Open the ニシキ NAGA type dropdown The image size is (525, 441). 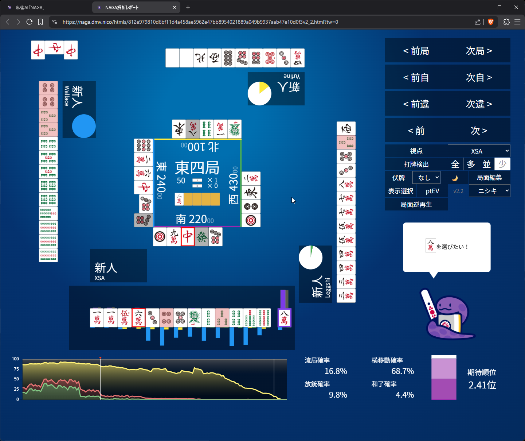(x=489, y=191)
